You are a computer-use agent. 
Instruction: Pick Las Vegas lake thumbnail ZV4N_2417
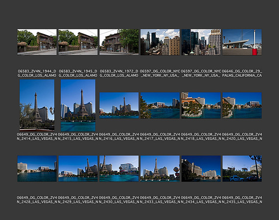tap(160, 106)
